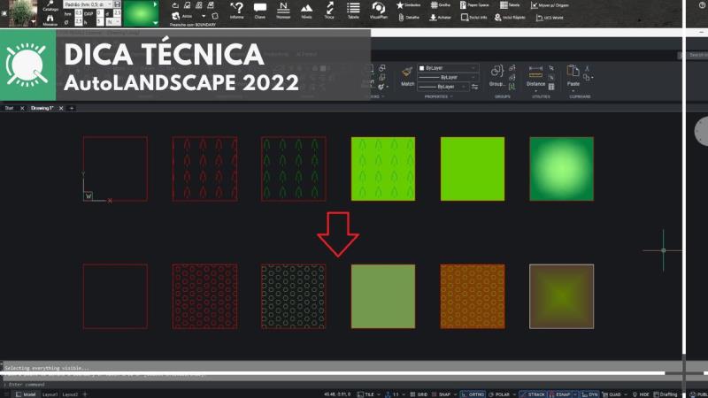Click the Mostrar binoculars icon
Viewport: 708px width, 398px height.
(x=50, y=19)
